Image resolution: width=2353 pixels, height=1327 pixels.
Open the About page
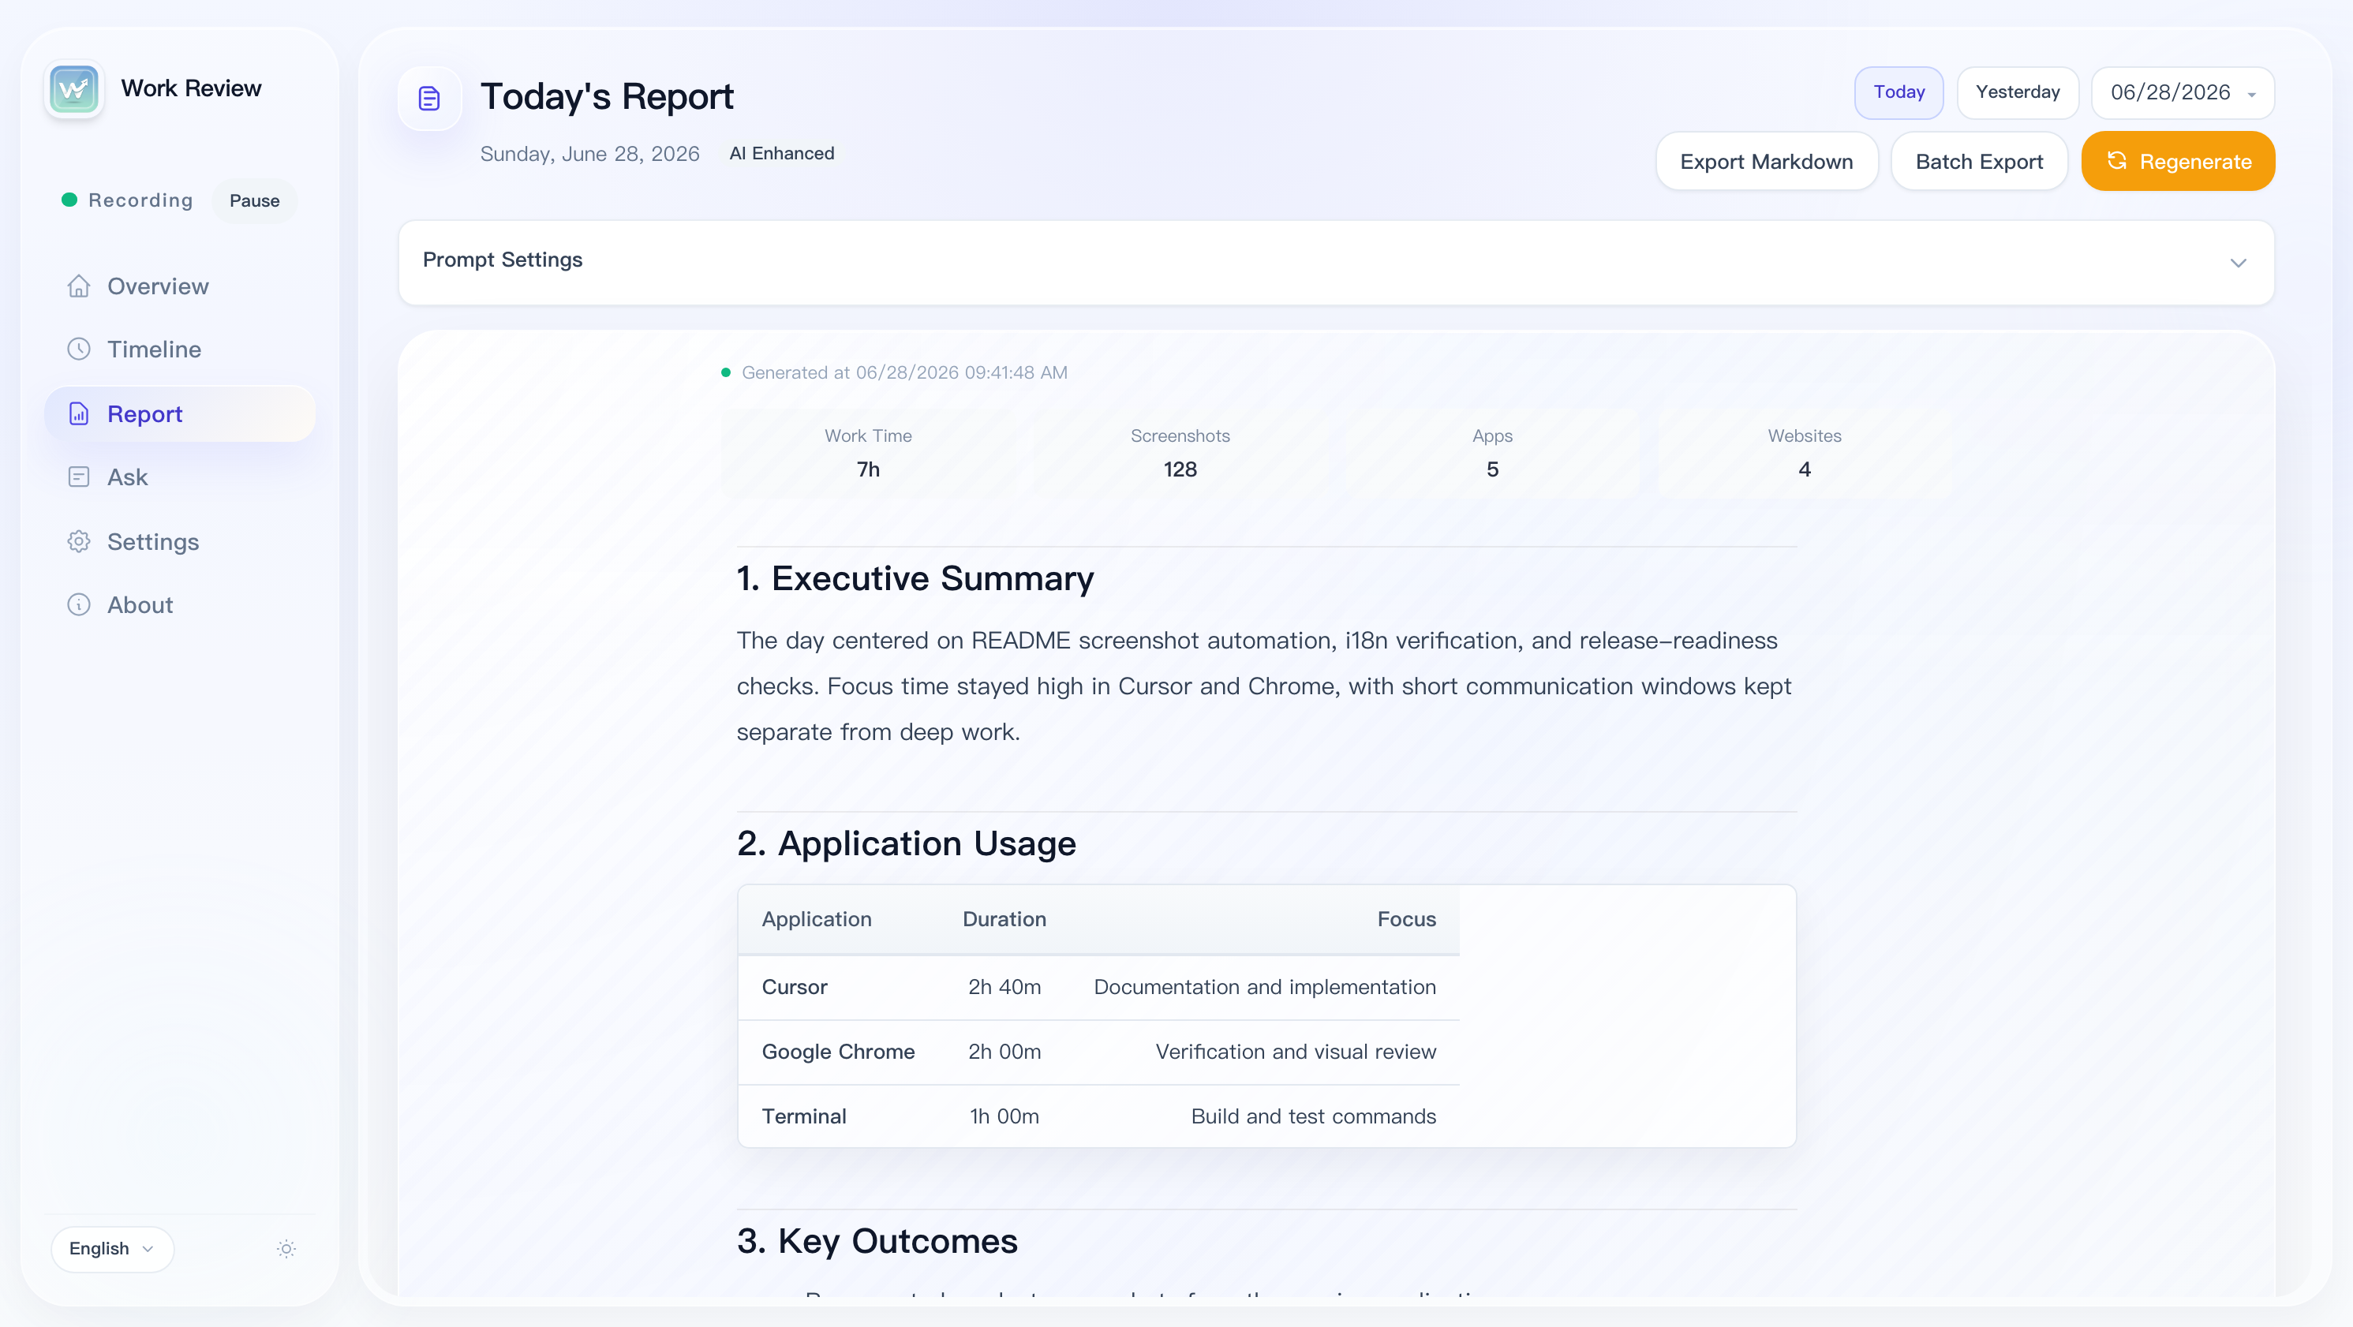(x=180, y=604)
